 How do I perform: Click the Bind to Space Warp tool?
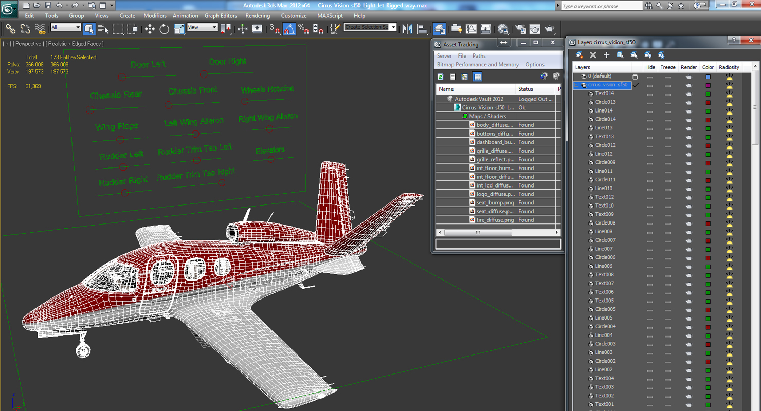click(40, 29)
